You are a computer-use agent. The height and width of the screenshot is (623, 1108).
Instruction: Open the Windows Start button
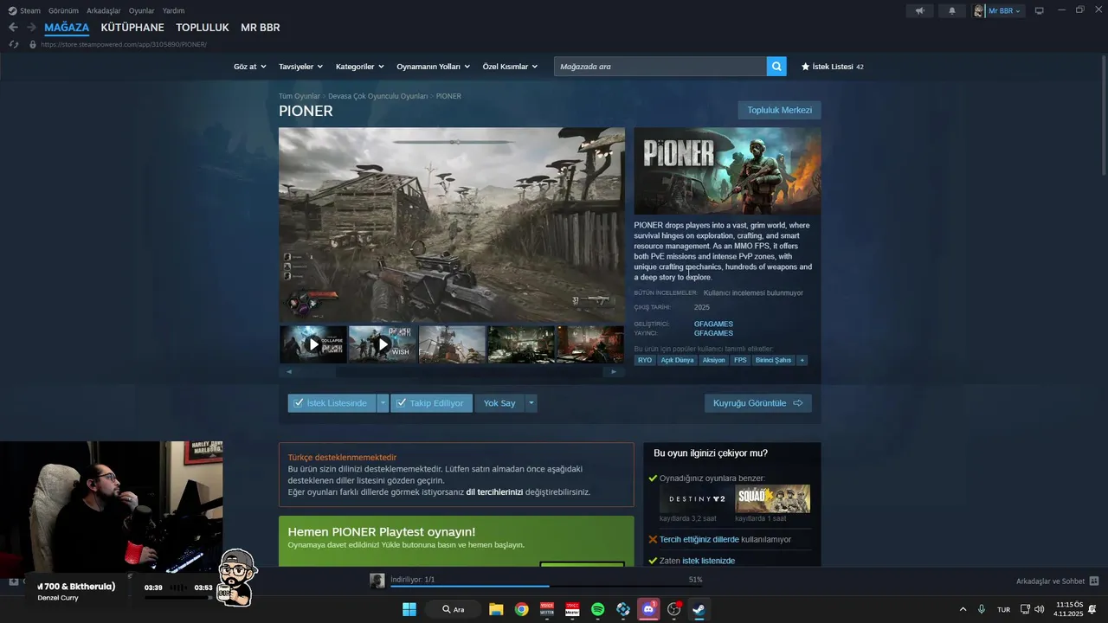409,609
